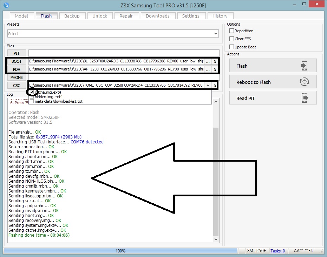Tick the Clear EFS checkbox
The image size is (327, 257).
pyautogui.click(x=231, y=39)
